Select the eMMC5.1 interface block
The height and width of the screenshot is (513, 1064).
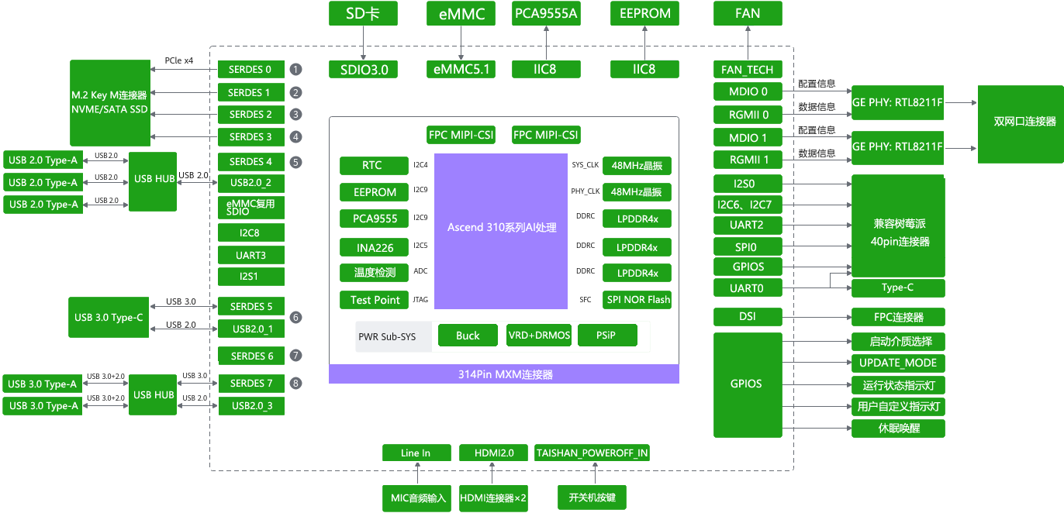461,69
